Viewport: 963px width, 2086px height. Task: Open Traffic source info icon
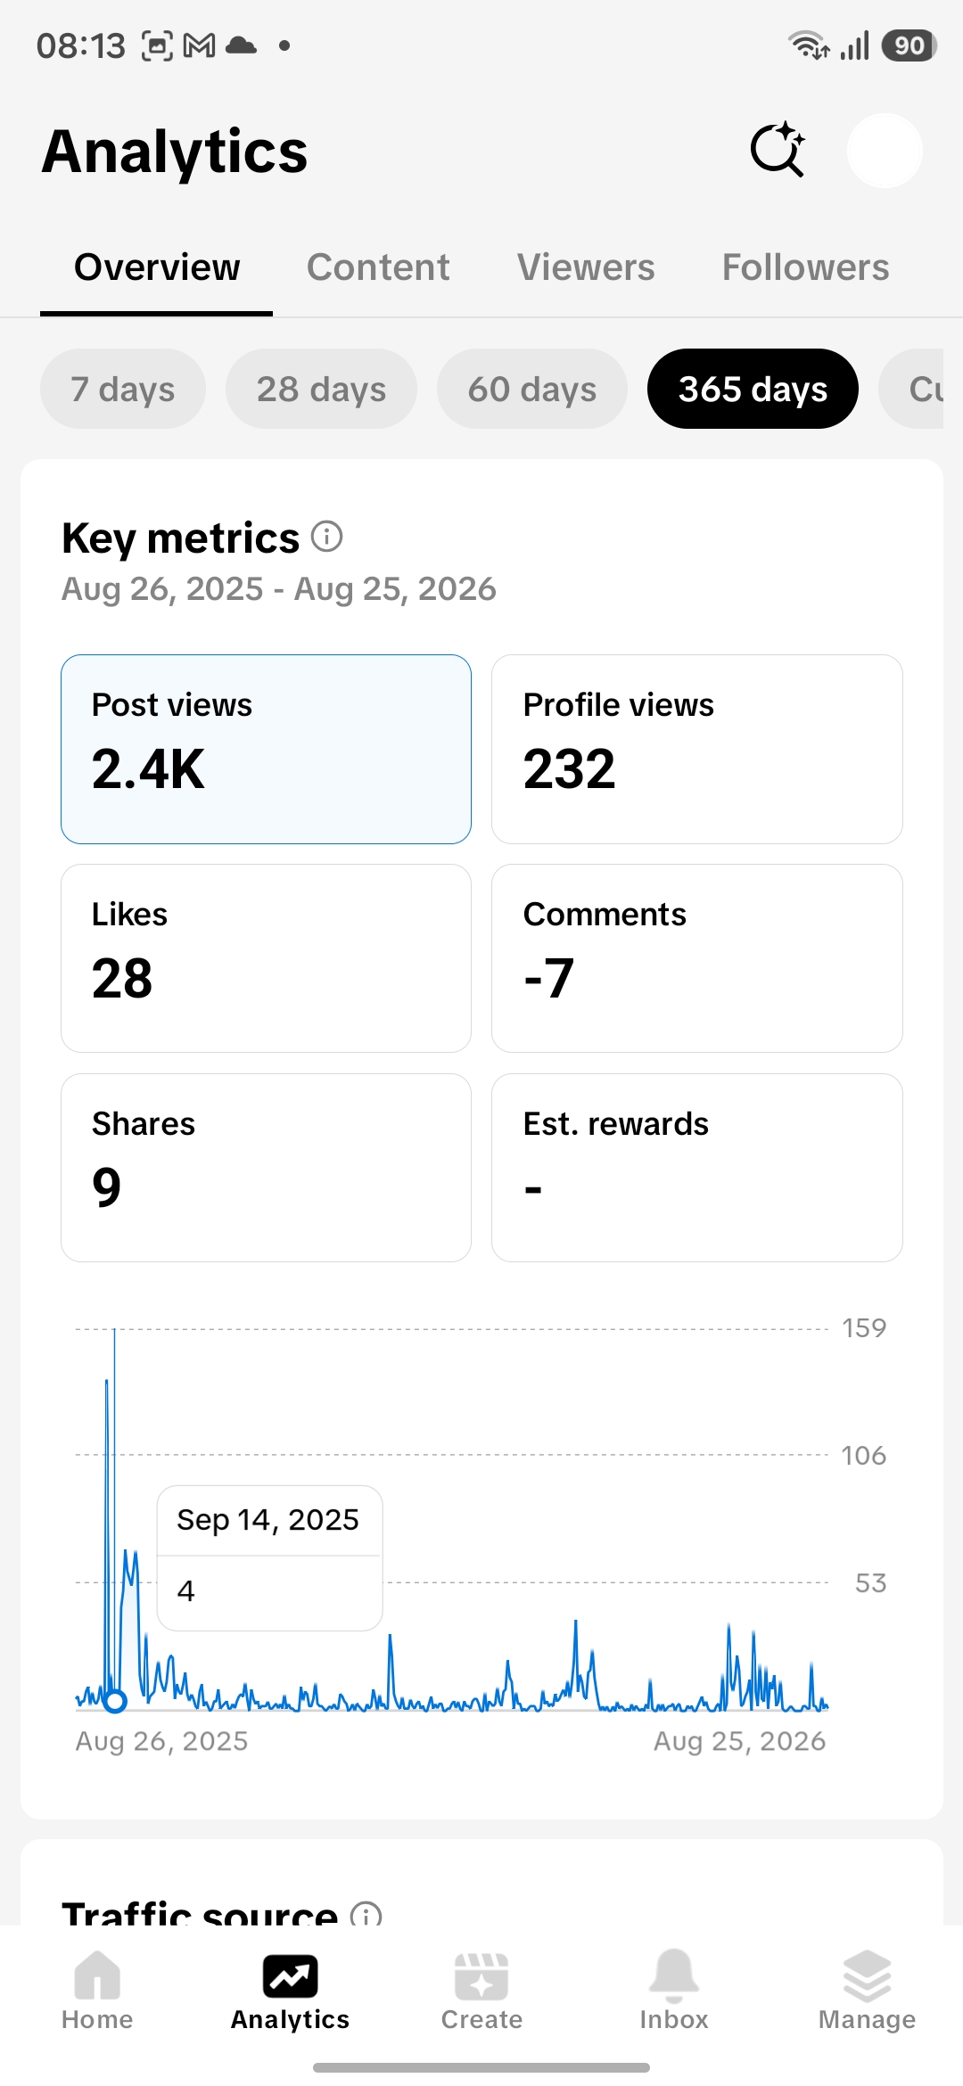[x=366, y=1914]
